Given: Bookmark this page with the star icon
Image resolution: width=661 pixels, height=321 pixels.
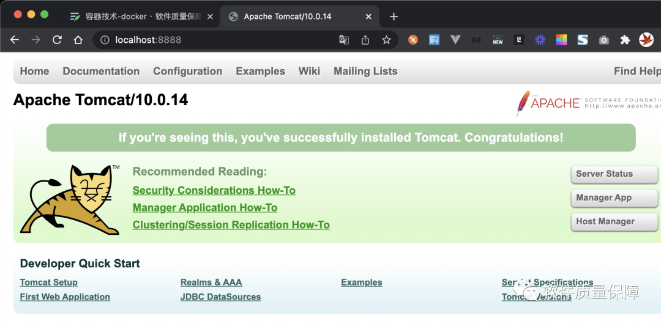Looking at the screenshot, I should pyautogui.click(x=386, y=40).
